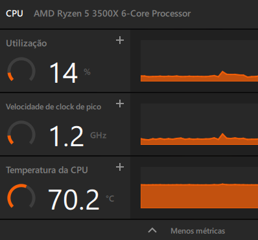Click the 1.2 GHz clock value

click(x=67, y=136)
